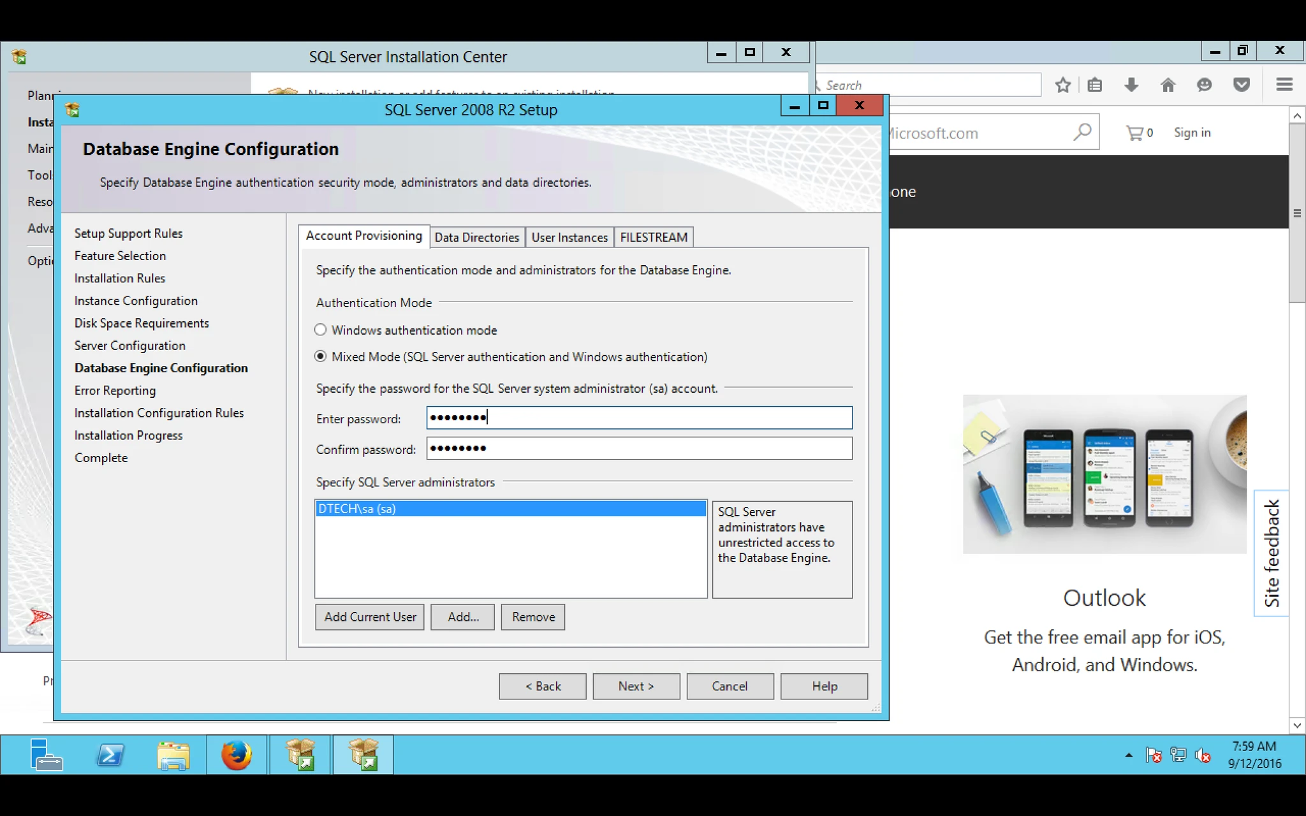Click the Add Current User button
Screen dimensions: 1306x816
click(x=370, y=616)
